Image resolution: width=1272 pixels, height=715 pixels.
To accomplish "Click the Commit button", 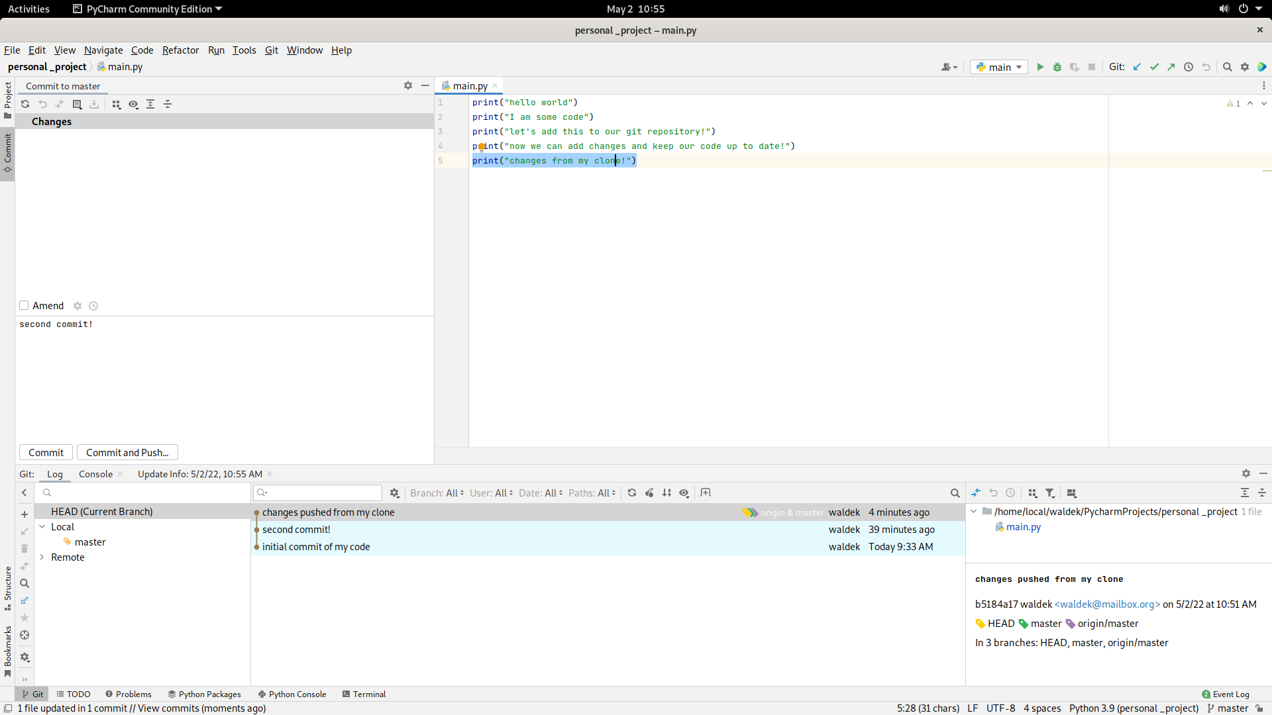I will point(46,452).
